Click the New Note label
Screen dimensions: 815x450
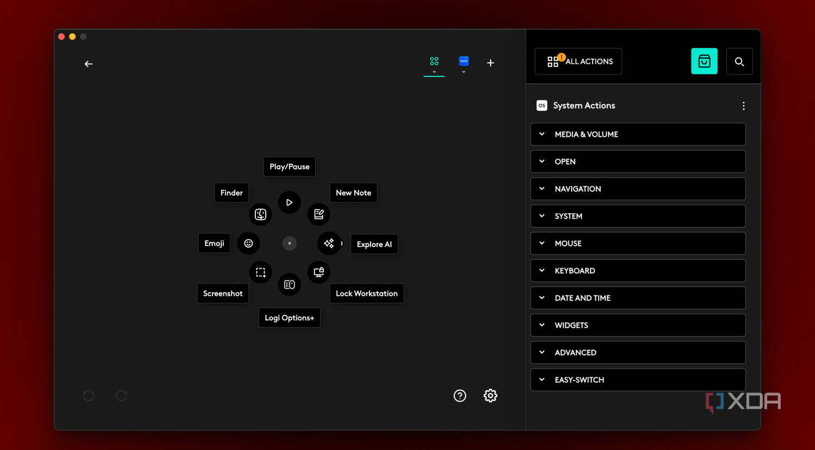click(x=353, y=193)
